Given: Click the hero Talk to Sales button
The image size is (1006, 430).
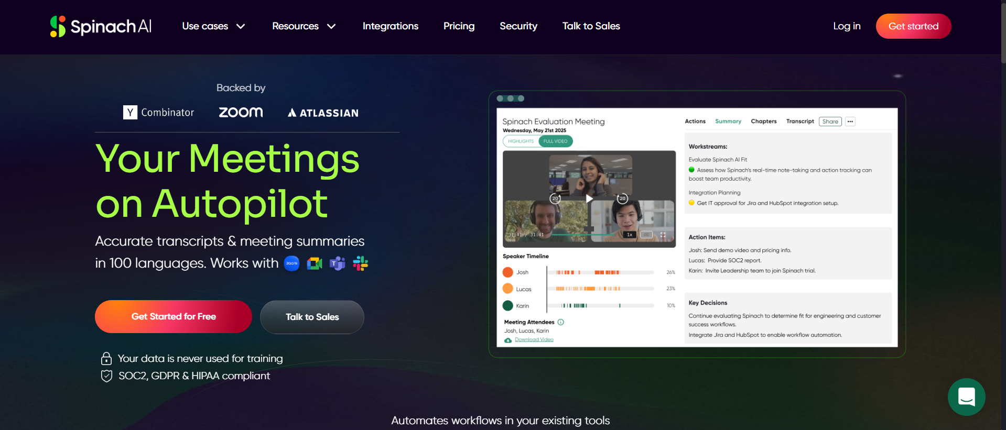Looking at the screenshot, I should (x=312, y=317).
